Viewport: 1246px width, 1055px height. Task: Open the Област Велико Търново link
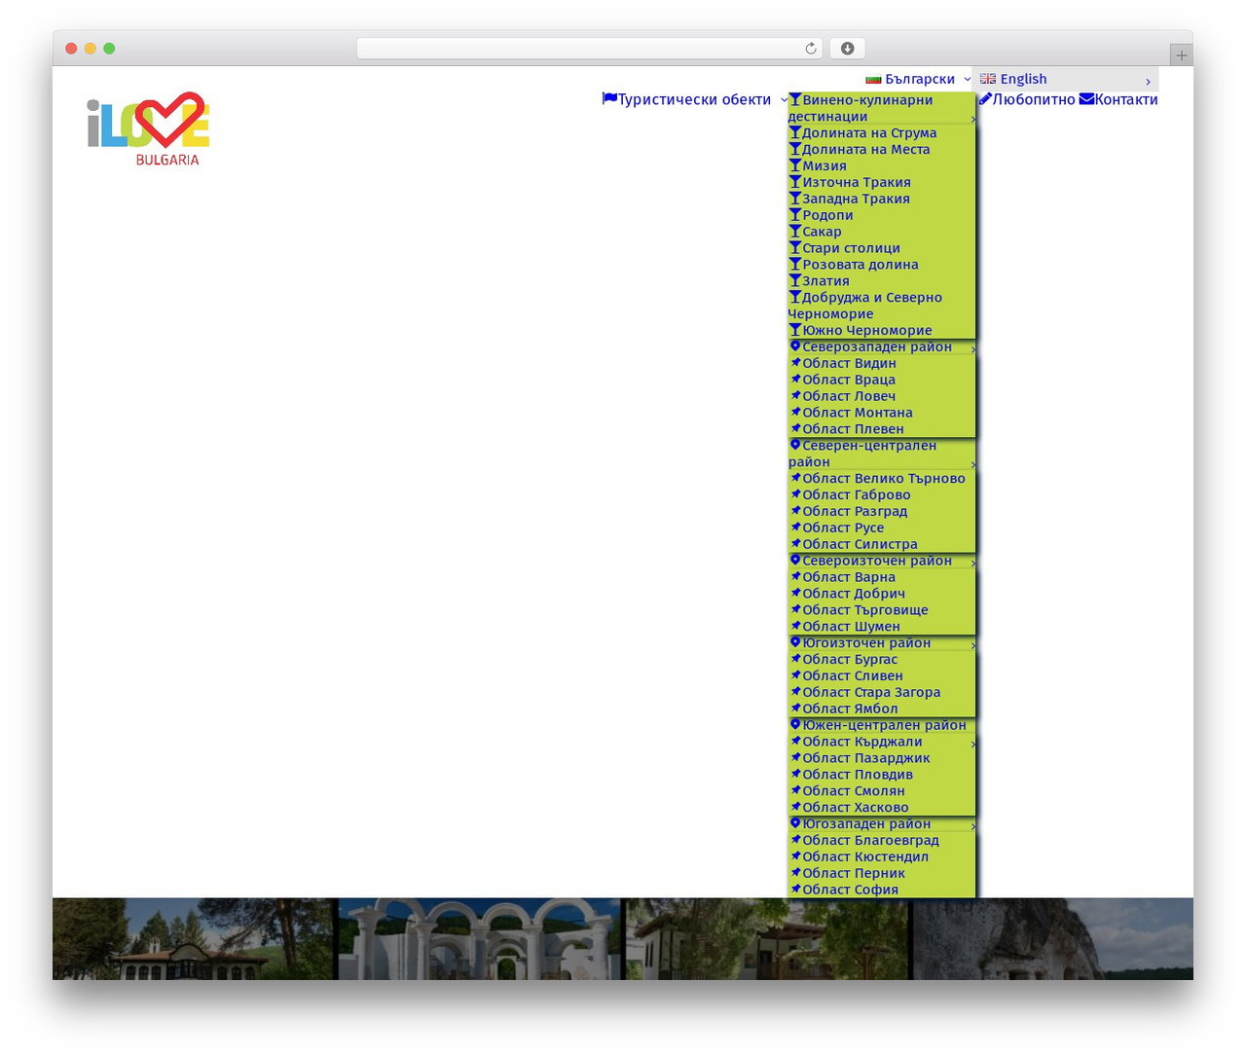(884, 478)
